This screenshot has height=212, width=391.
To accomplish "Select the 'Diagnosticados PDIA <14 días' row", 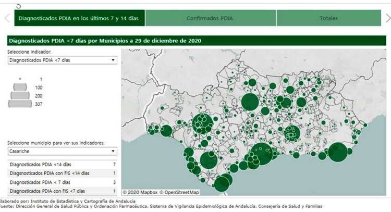I will coord(62,165).
